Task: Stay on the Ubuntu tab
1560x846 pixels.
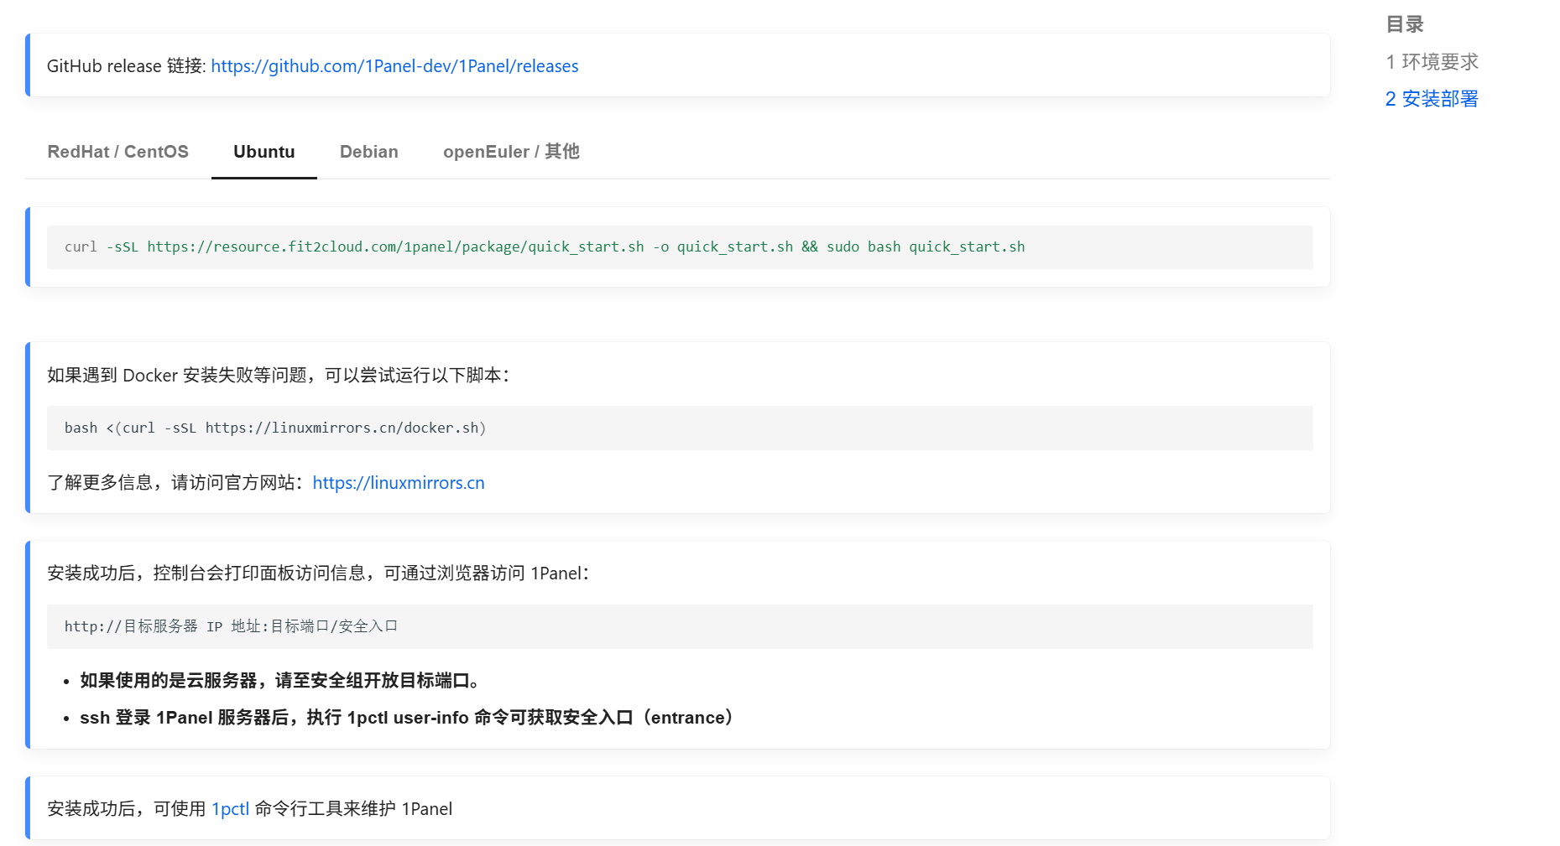Action: pyautogui.click(x=263, y=152)
